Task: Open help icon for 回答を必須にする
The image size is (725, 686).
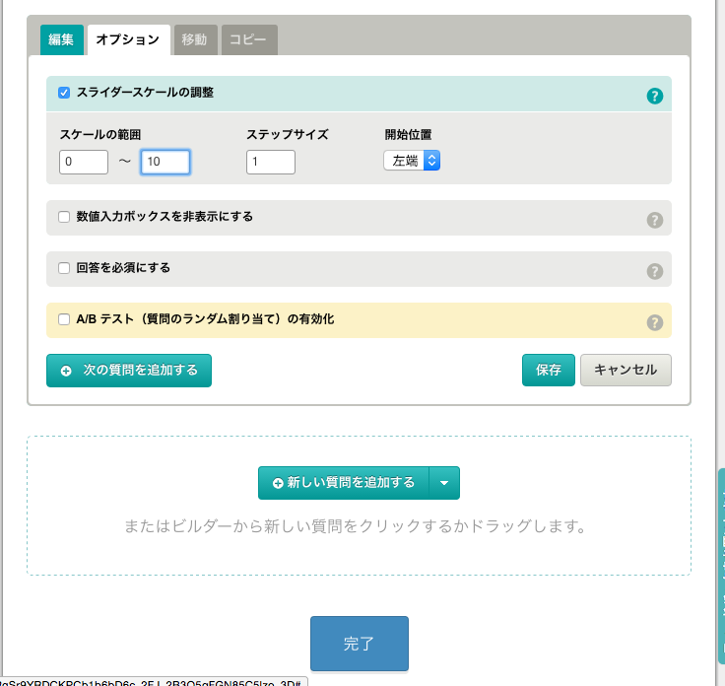Action: [655, 271]
